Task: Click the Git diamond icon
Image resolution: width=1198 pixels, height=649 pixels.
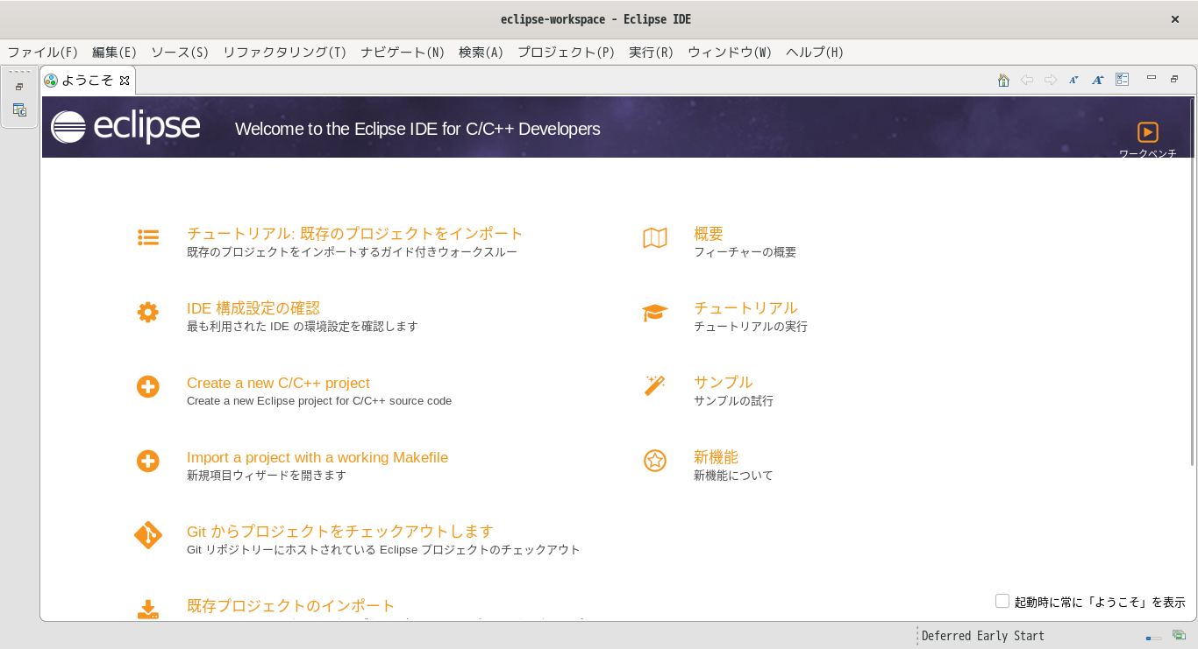Action: (x=148, y=535)
